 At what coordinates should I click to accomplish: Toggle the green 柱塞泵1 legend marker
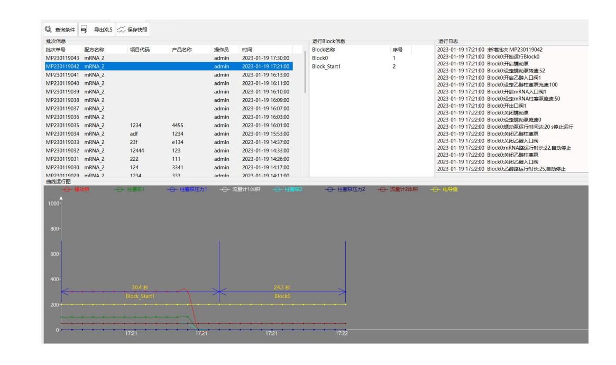point(119,189)
